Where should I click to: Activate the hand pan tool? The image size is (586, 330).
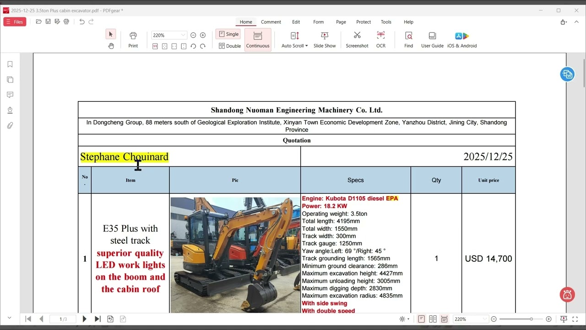[x=111, y=46]
